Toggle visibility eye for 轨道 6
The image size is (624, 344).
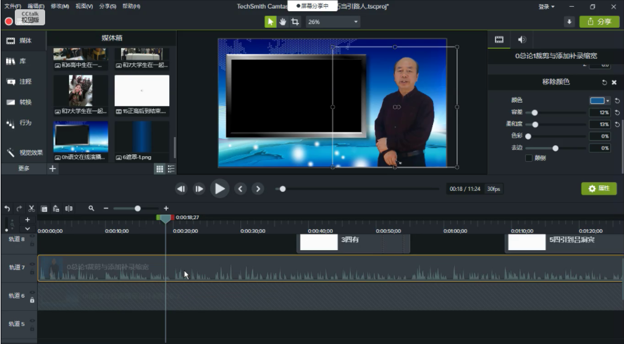coord(32,293)
